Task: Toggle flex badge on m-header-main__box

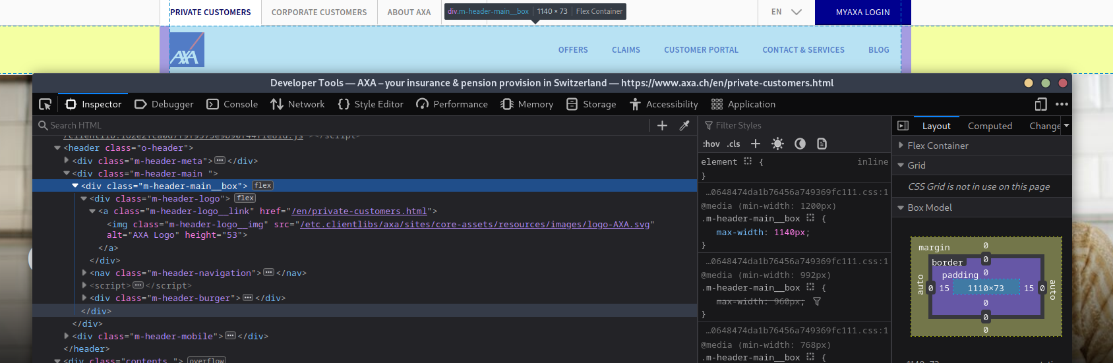Action: pyautogui.click(x=262, y=186)
